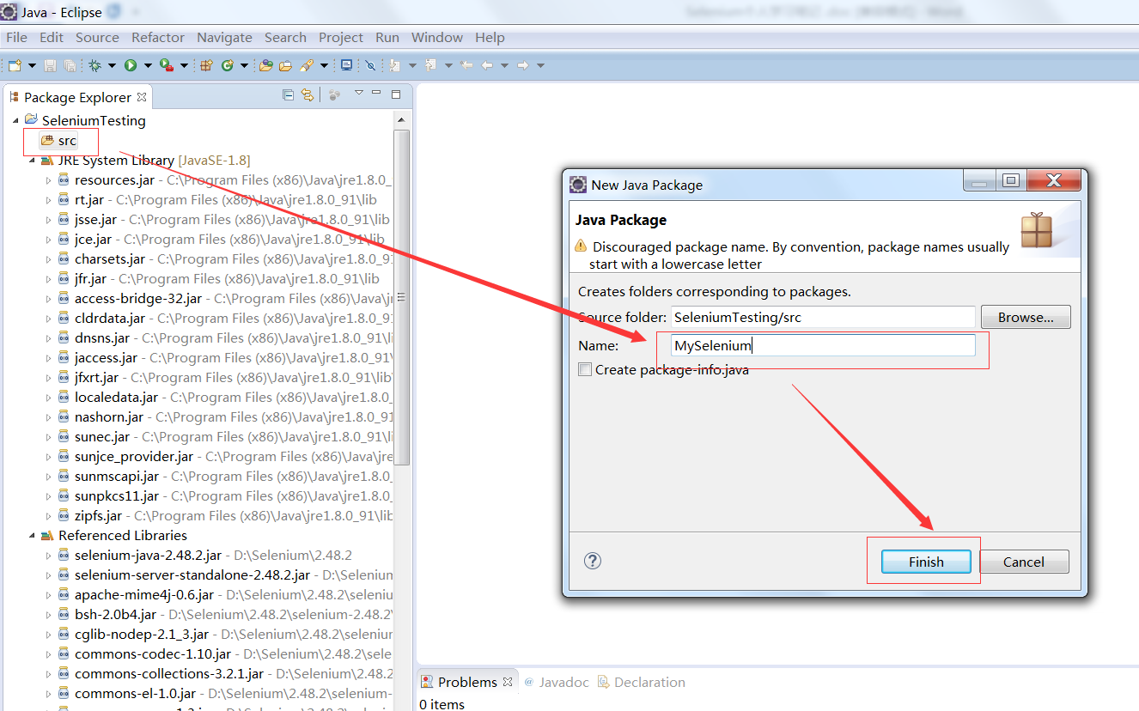Select the src folder in tree
1139x711 pixels.
[59, 141]
